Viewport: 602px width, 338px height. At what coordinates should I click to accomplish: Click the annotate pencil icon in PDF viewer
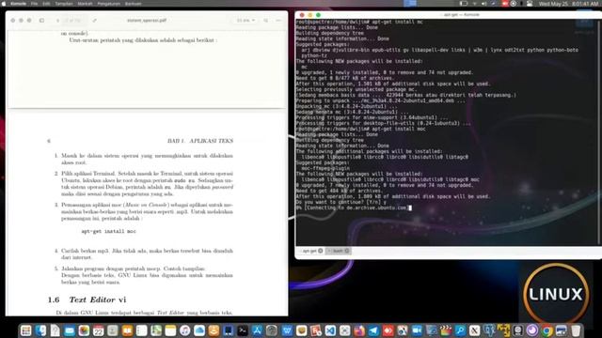95,21
